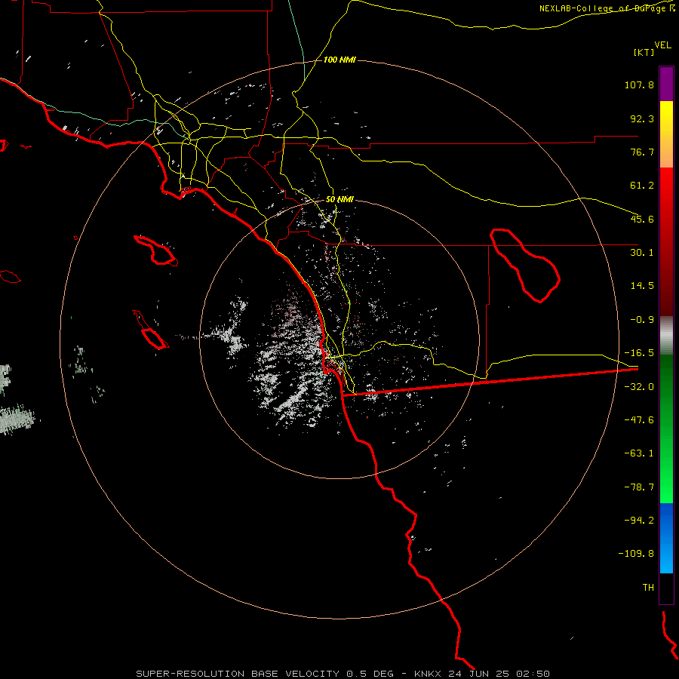This screenshot has width=679, height=679.
Task: Select the -32.0 legend value
Action: [639, 387]
